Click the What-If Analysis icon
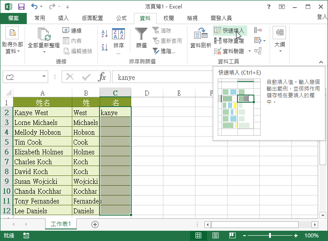The image size is (328, 241). tap(258, 40)
